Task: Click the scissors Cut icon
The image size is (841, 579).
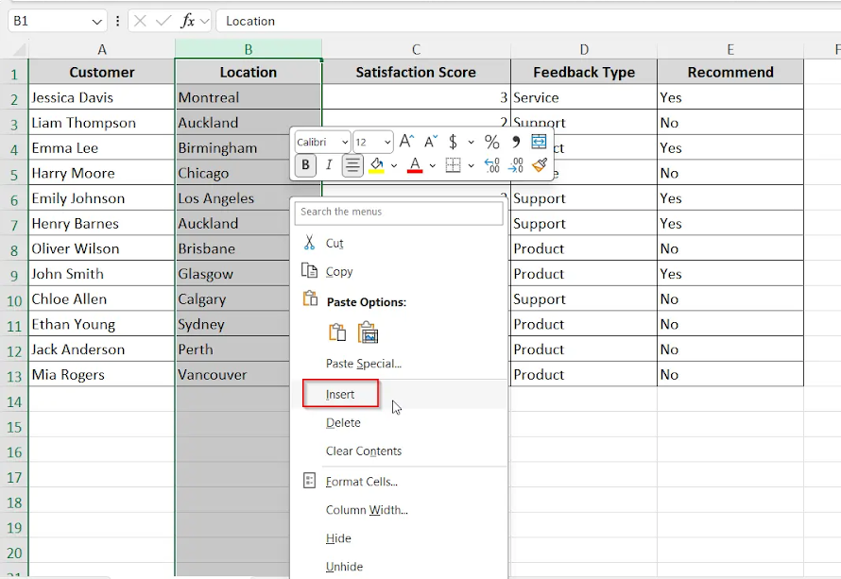Action: [310, 243]
